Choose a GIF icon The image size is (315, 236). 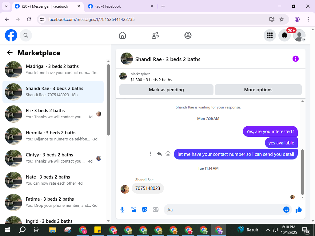pyautogui.click(x=156, y=210)
